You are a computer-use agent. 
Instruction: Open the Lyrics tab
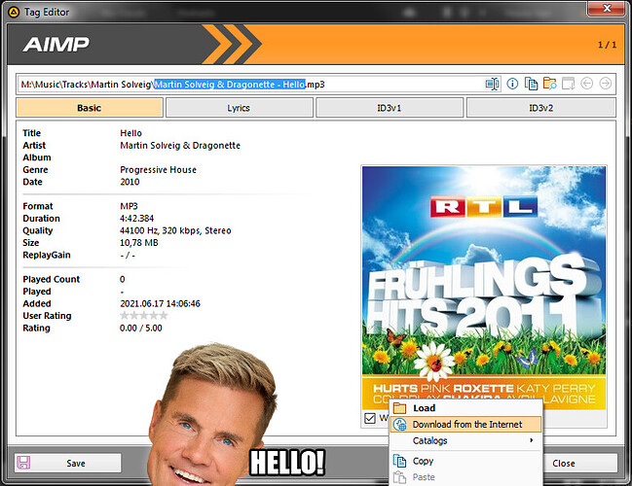(x=239, y=108)
